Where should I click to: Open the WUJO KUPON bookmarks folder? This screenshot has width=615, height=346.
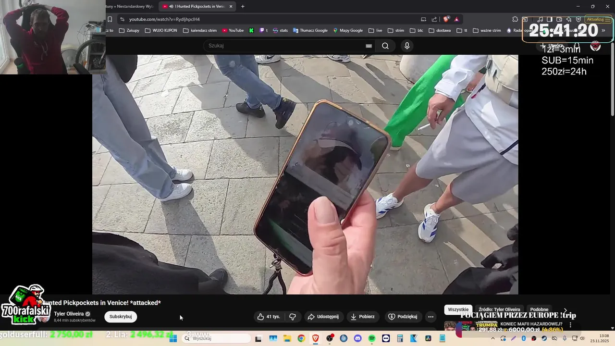point(160,30)
